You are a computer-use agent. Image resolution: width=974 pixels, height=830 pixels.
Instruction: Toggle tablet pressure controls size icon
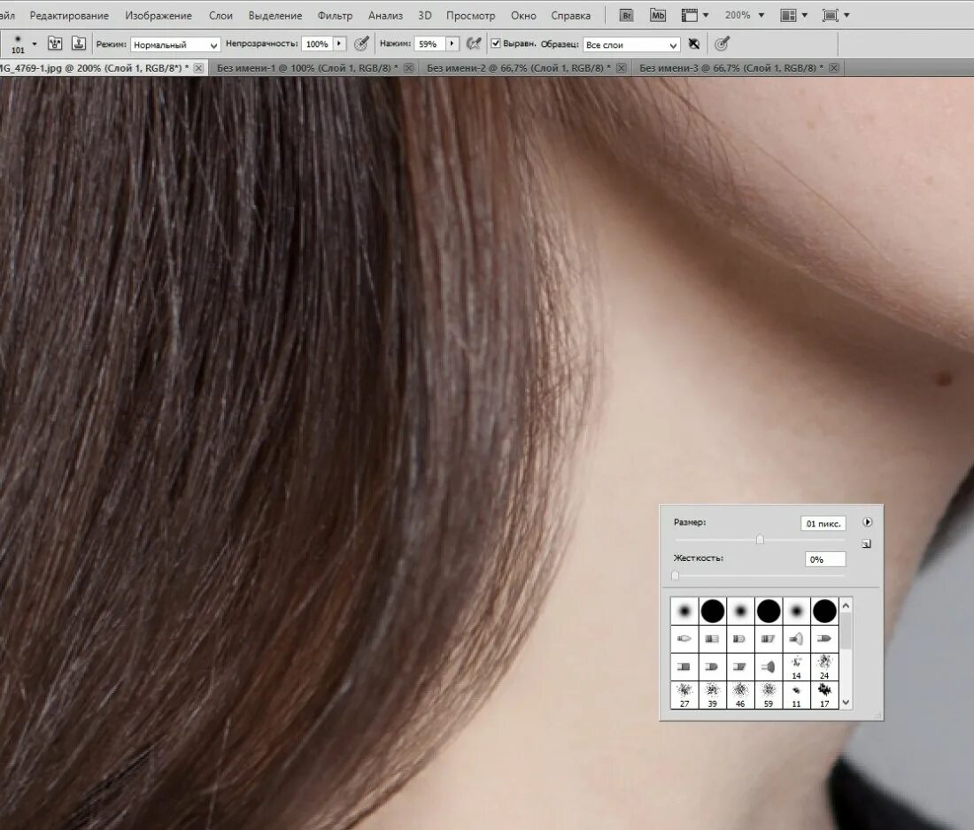(721, 43)
